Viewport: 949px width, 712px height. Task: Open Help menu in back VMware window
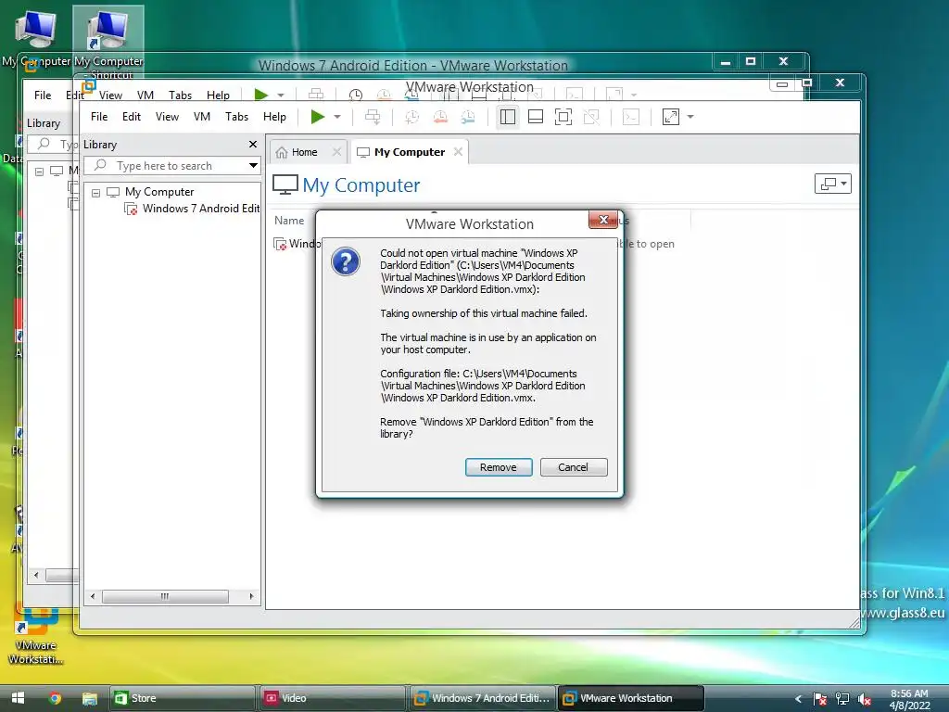click(218, 95)
